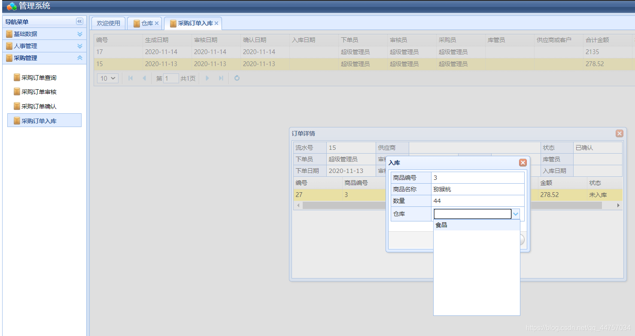Screen dimensions: 635x336
Task: Switch to the 欢迎使用 tab
Action: tap(108, 23)
